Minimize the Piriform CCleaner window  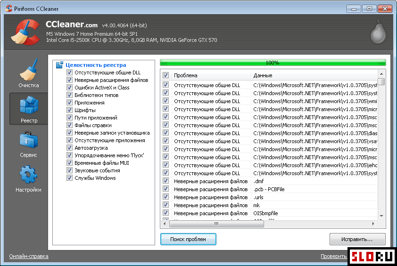click(x=354, y=9)
